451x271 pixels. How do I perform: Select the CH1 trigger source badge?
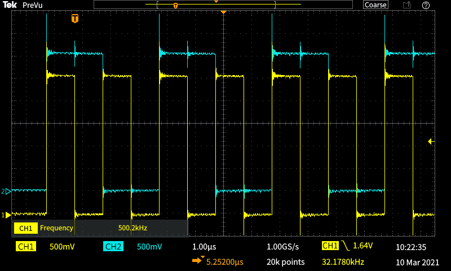point(330,246)
